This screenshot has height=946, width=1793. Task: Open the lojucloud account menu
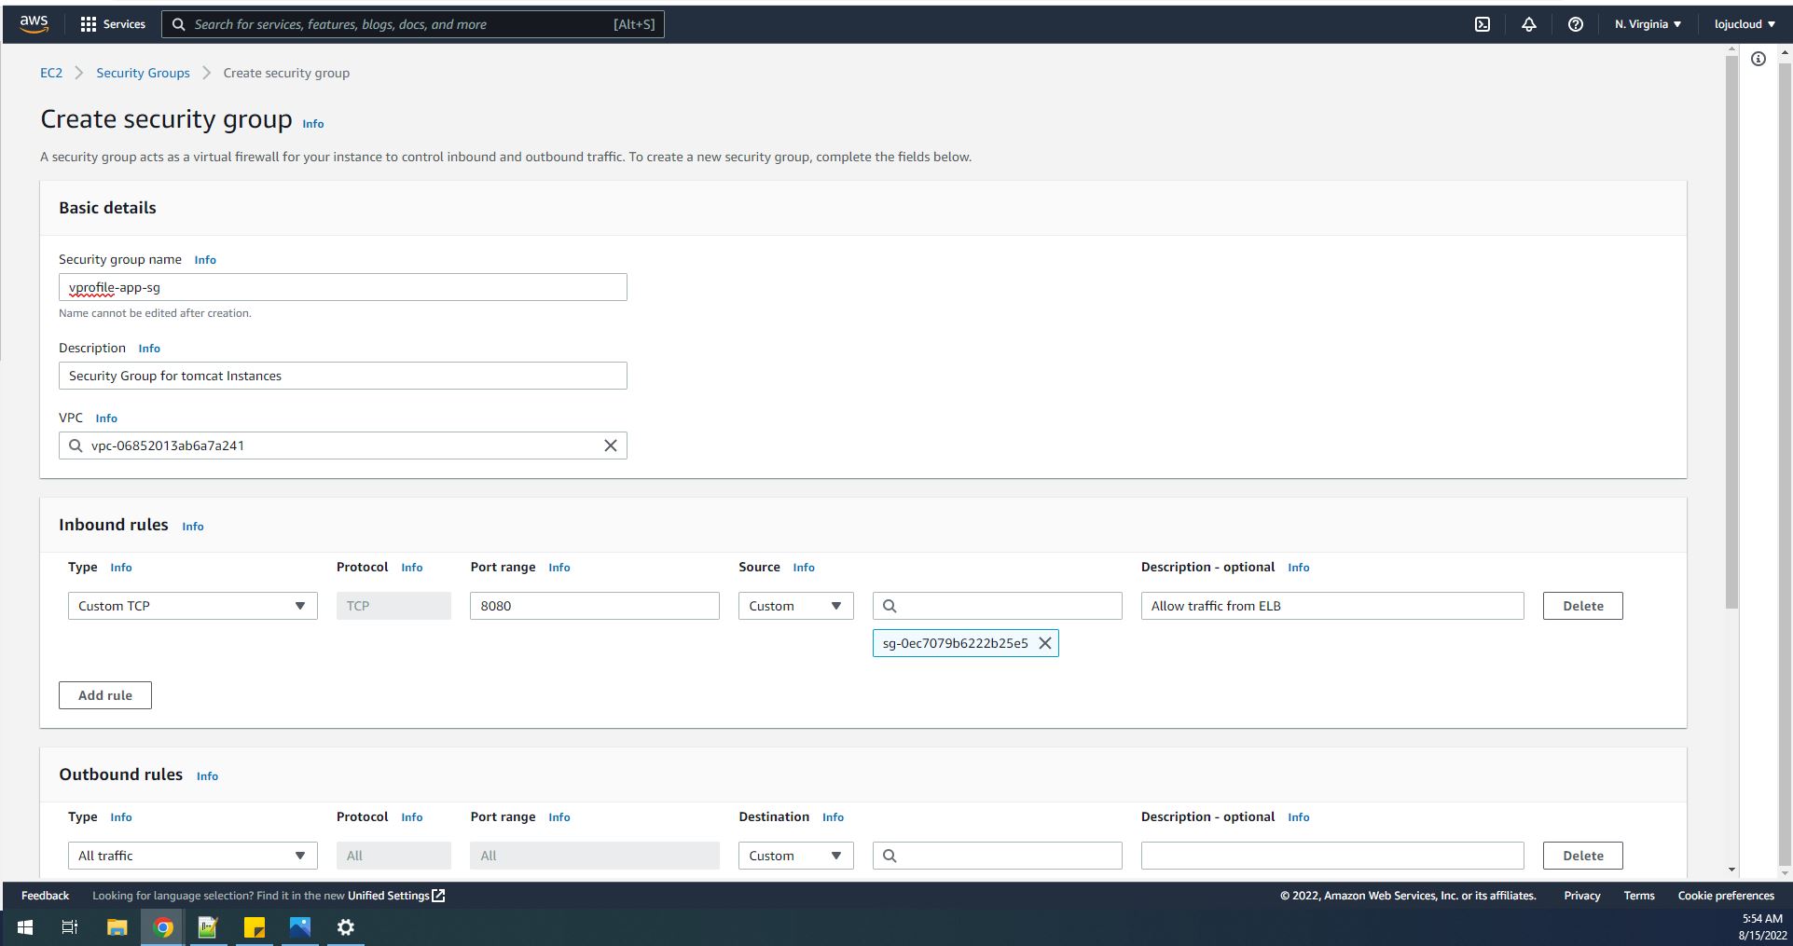(x=1743, y=23)
